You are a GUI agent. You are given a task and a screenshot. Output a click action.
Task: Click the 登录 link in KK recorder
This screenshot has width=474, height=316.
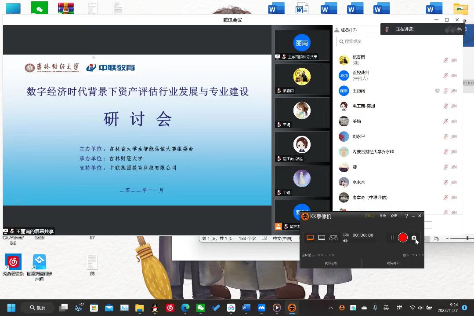(383, 216)
